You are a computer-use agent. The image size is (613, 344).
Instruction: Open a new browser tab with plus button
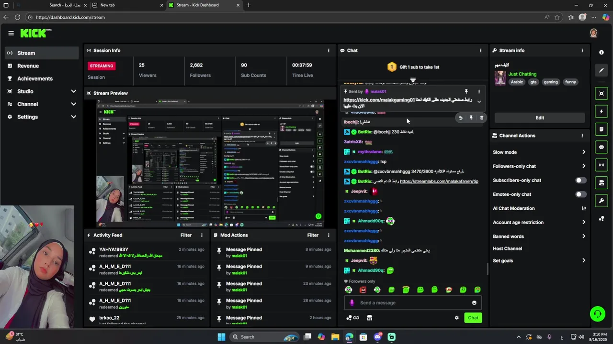coord(249,5)
